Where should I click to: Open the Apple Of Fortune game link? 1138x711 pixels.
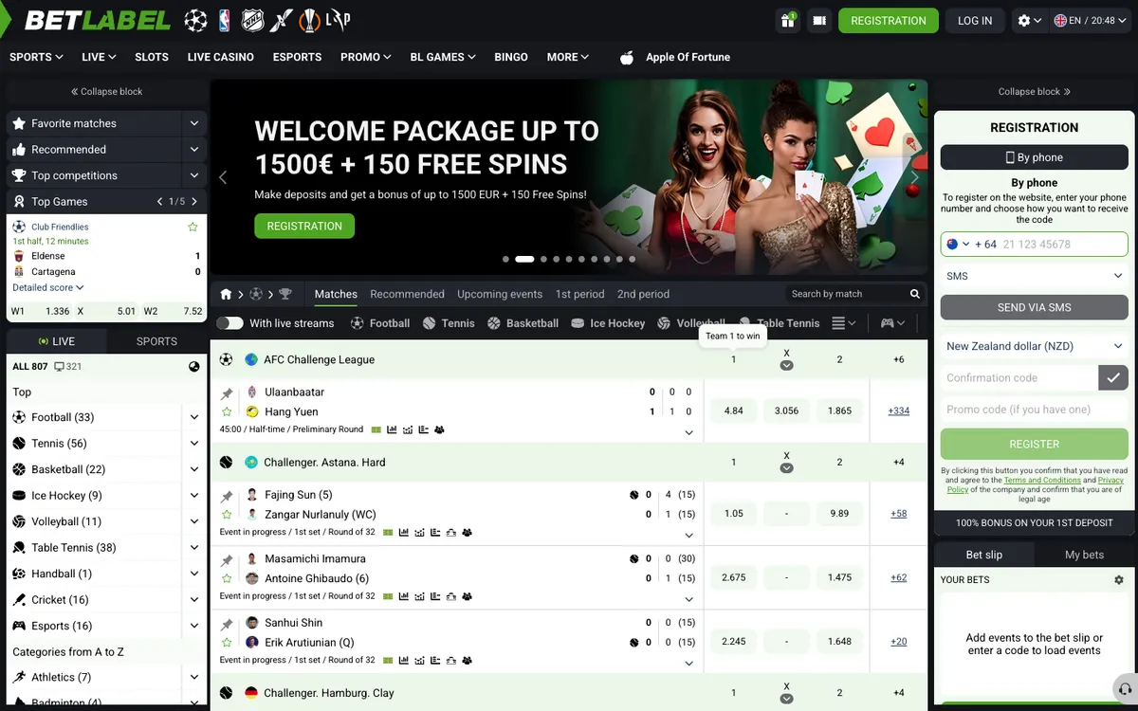pos(675,57)
